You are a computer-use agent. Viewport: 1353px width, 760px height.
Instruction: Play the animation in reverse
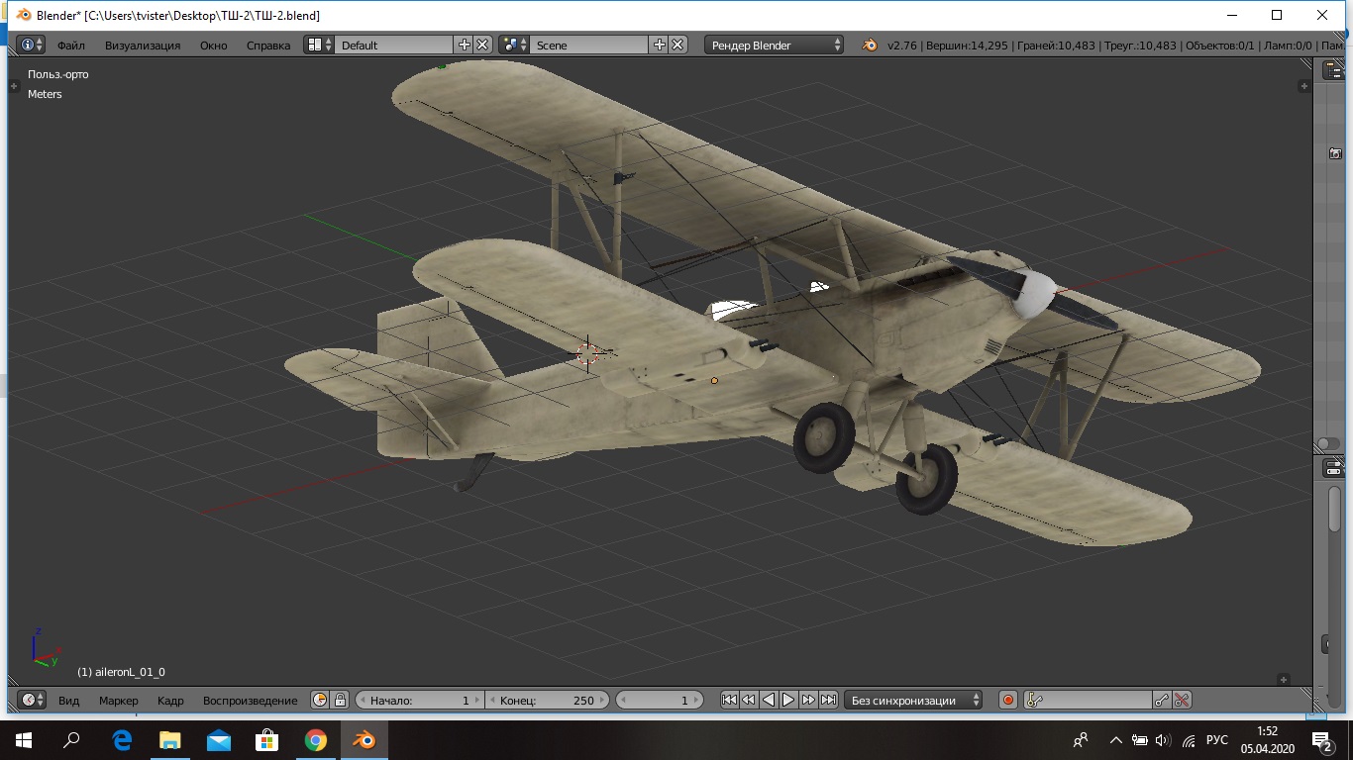(x=769, y=701)
